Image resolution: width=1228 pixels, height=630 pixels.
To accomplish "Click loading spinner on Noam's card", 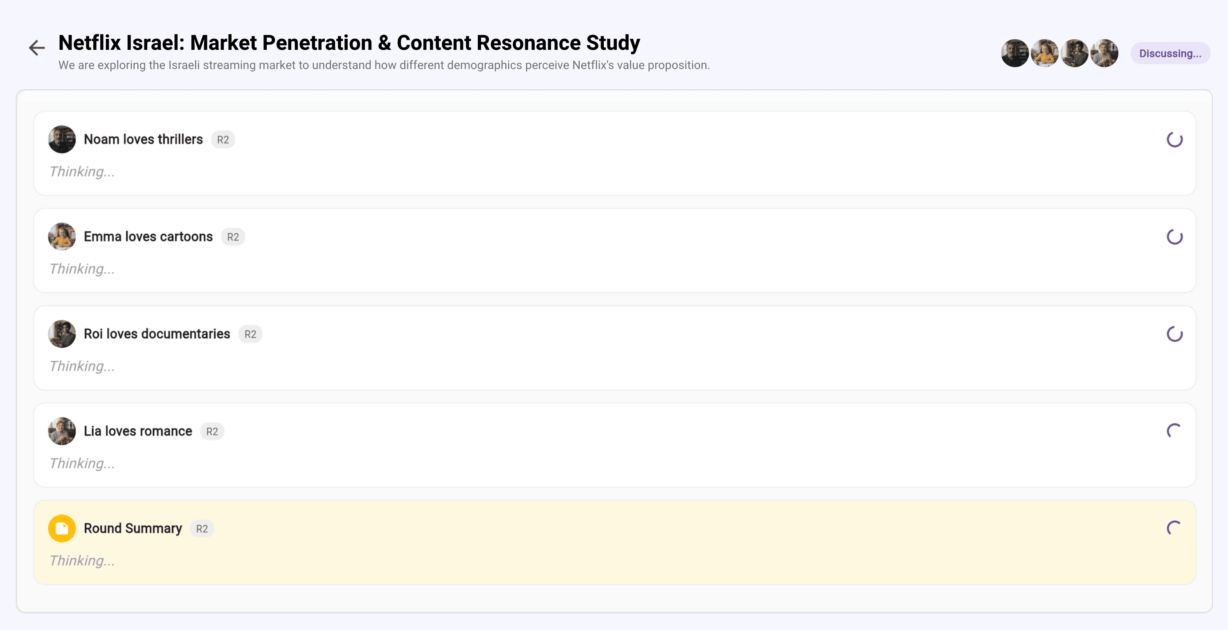I will point(1174,140).
